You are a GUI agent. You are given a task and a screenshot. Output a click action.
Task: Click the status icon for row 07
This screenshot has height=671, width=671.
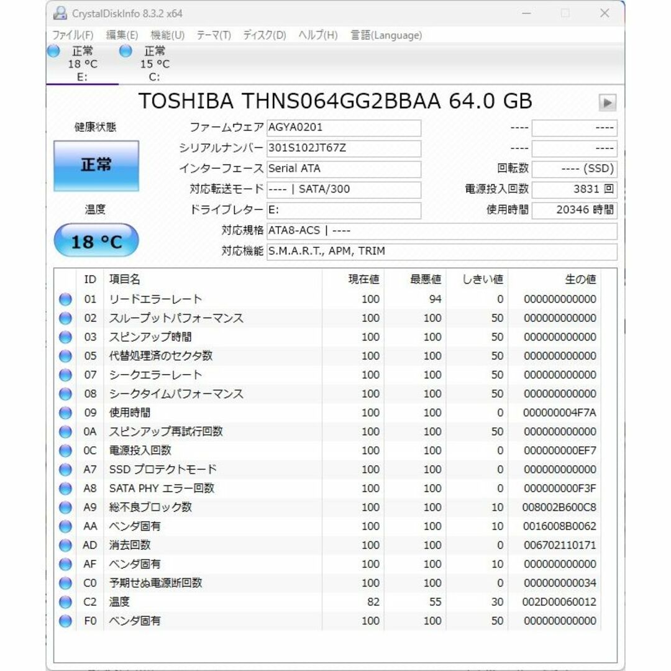65,375
